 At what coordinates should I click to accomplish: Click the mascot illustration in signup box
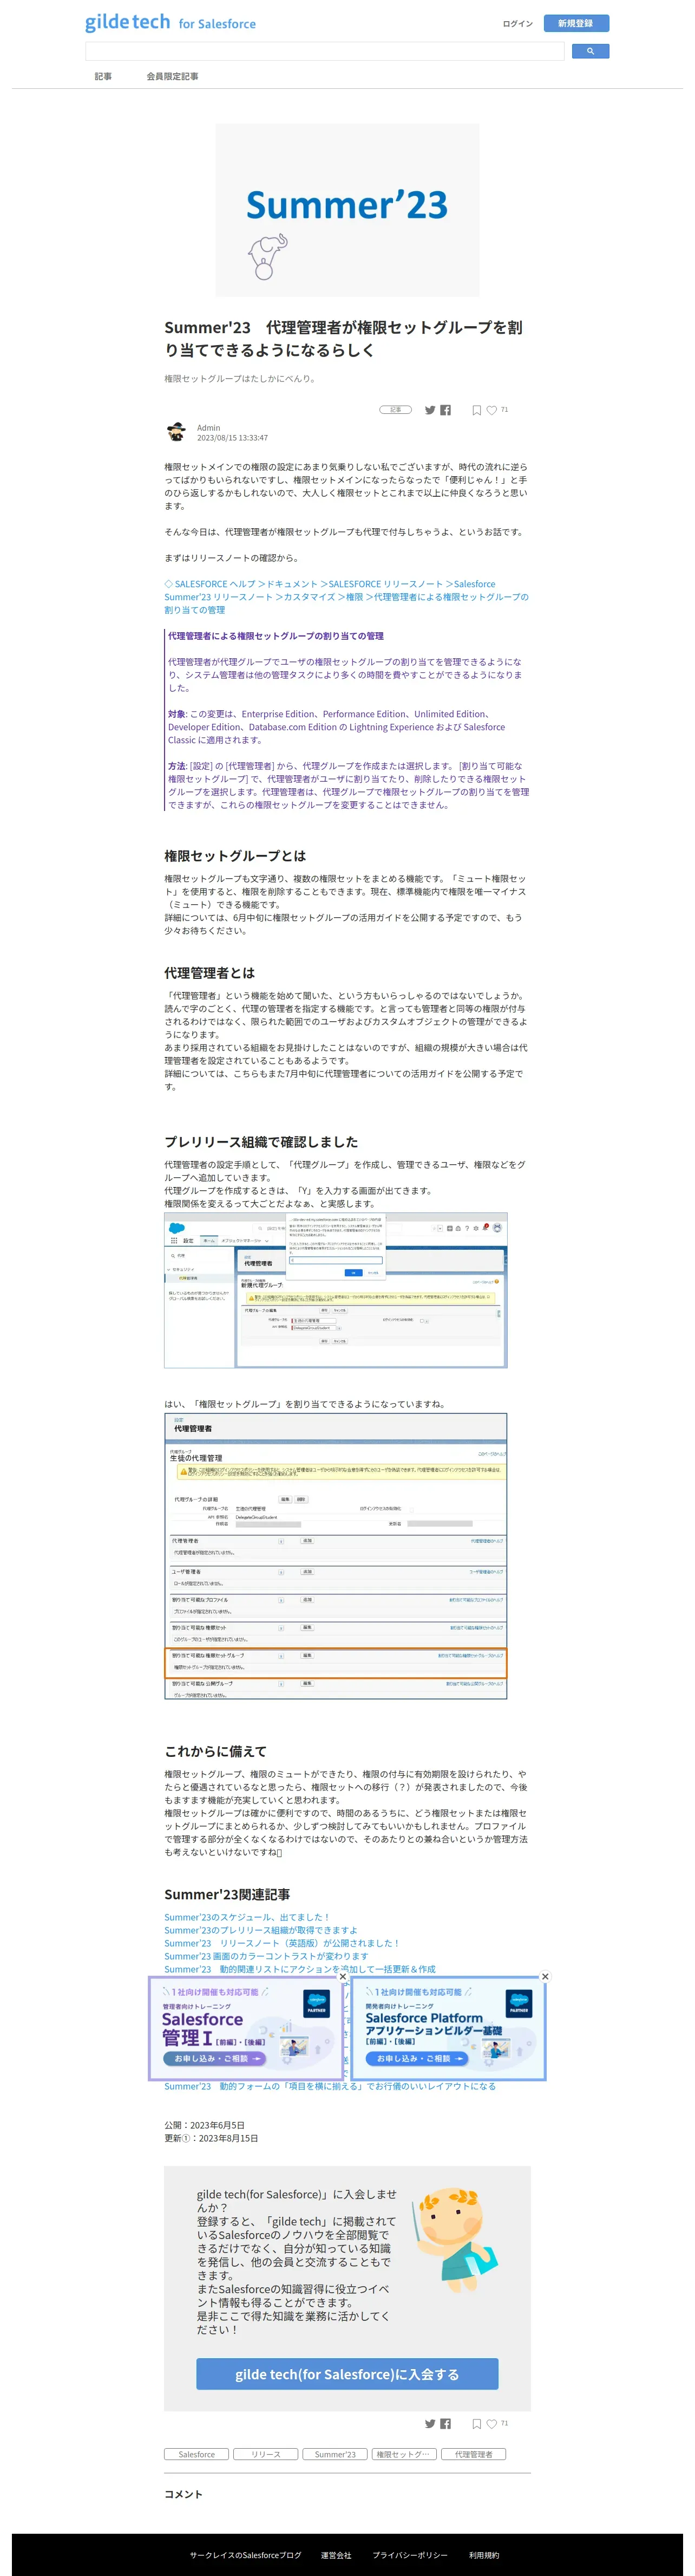tap(455, 2240)
